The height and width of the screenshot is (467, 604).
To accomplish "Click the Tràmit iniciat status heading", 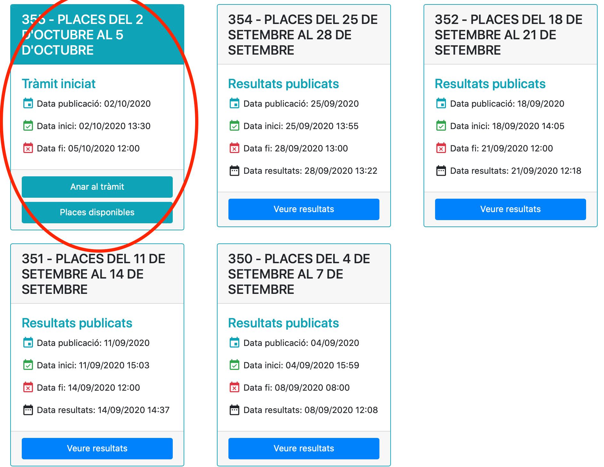I will pos(59,84).
